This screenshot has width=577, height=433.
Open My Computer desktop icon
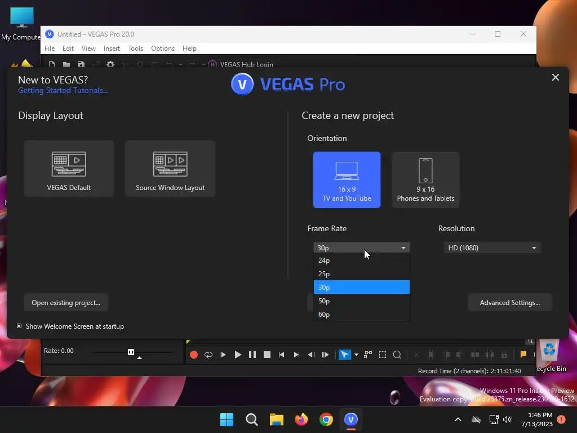(x=22, y=23)
